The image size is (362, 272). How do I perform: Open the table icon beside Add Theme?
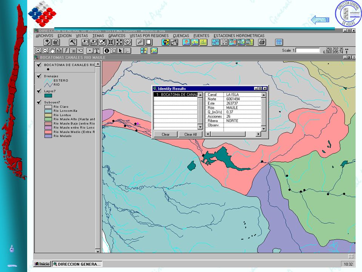56,42
